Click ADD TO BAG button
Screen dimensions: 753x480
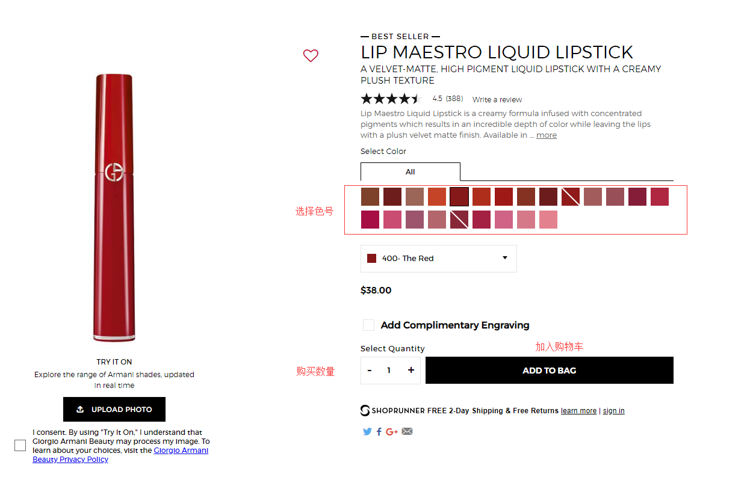click(x=549, y=371)
